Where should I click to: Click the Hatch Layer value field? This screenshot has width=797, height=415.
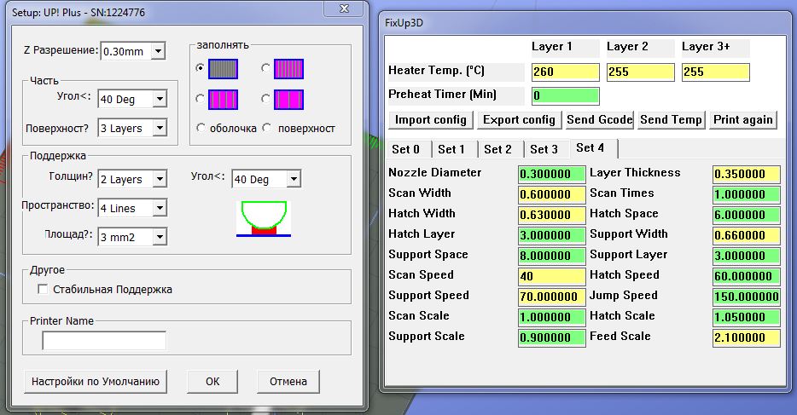tap(552, 235)
